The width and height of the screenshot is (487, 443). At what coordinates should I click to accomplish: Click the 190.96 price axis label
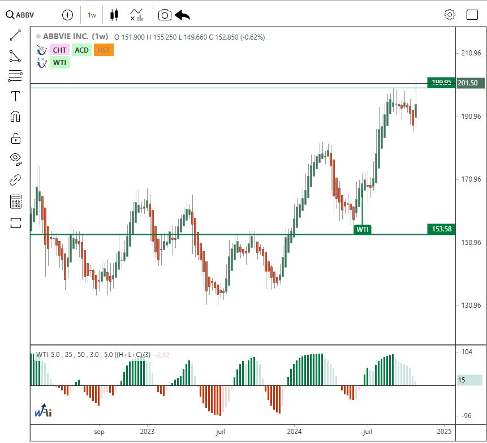click(471, 117)
